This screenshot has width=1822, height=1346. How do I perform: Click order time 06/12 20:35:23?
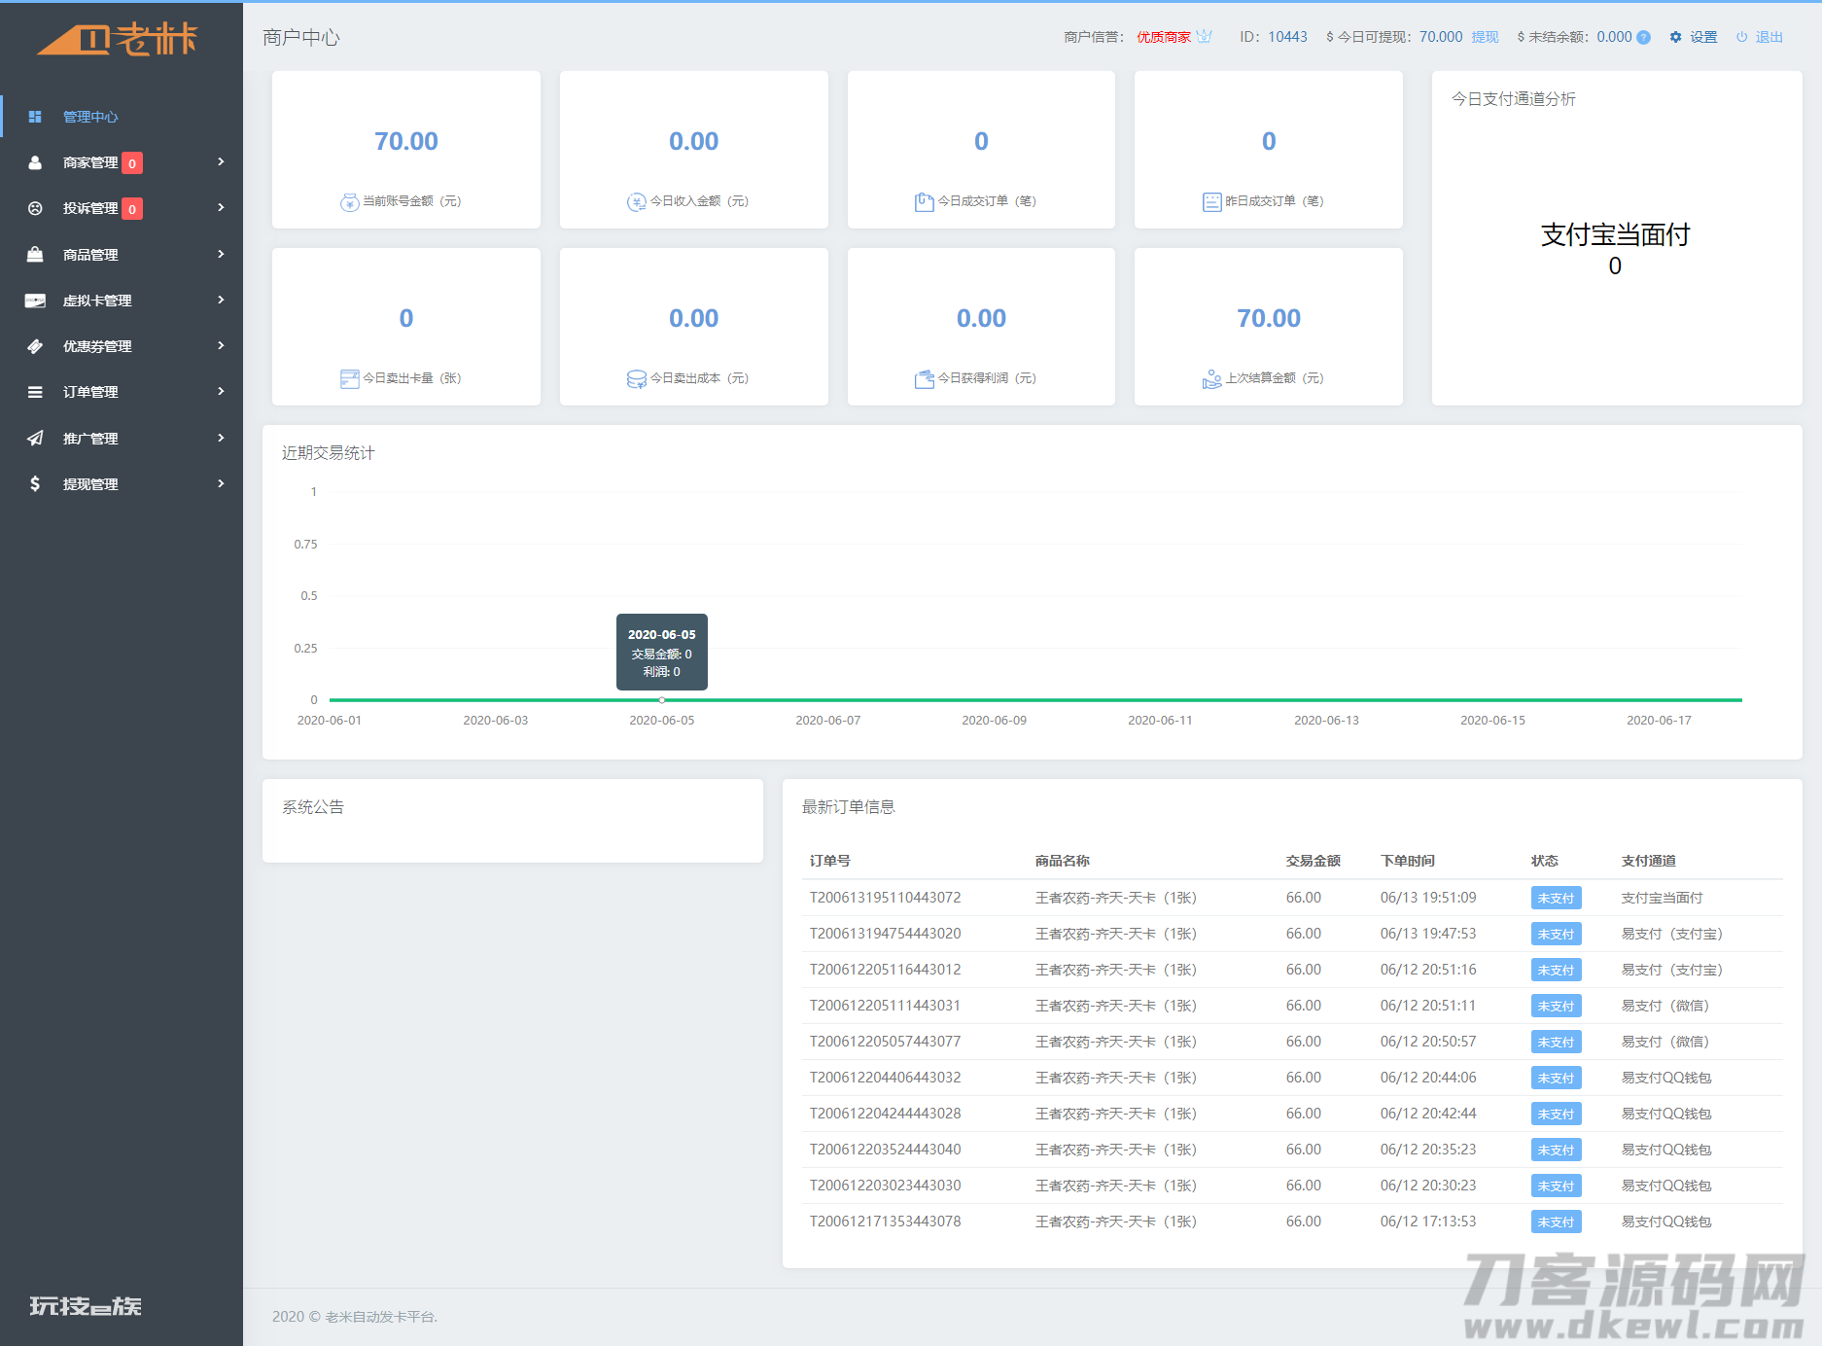[x=1428, y=1150]
